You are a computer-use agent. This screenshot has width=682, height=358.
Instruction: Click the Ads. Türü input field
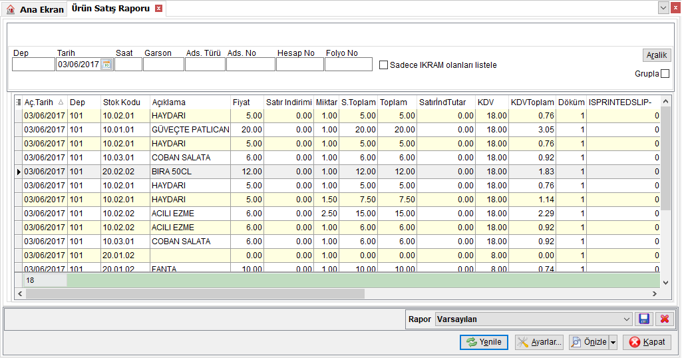206,65
